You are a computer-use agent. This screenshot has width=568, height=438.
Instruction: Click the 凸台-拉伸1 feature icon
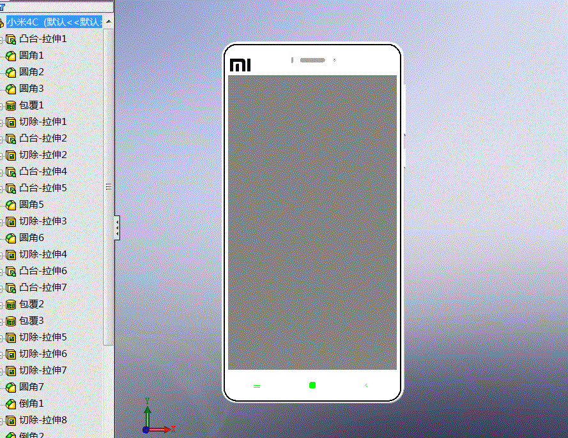pos(11,39)
